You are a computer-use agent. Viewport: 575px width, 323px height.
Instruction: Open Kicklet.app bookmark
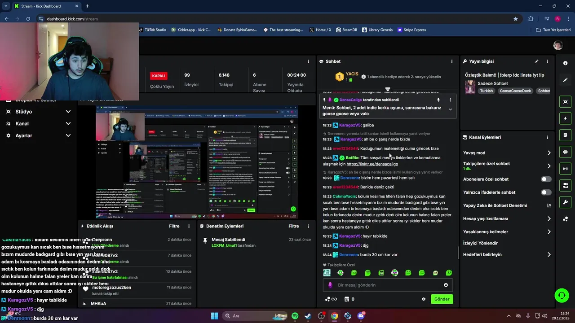[190, 30]
